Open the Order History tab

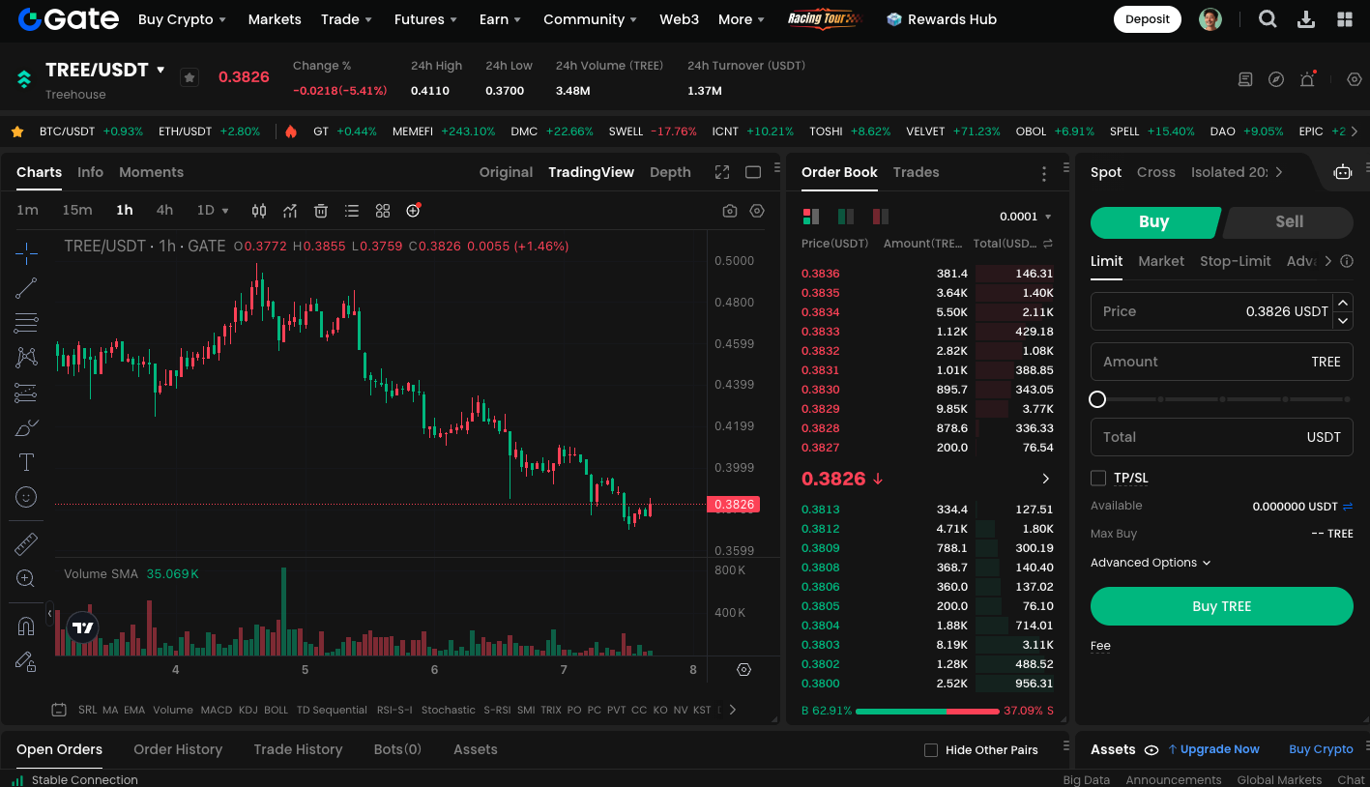(178, 749)
